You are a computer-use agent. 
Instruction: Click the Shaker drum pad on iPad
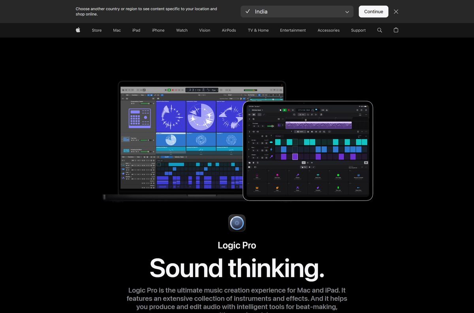pyautogui.click(x=297, y=176)
